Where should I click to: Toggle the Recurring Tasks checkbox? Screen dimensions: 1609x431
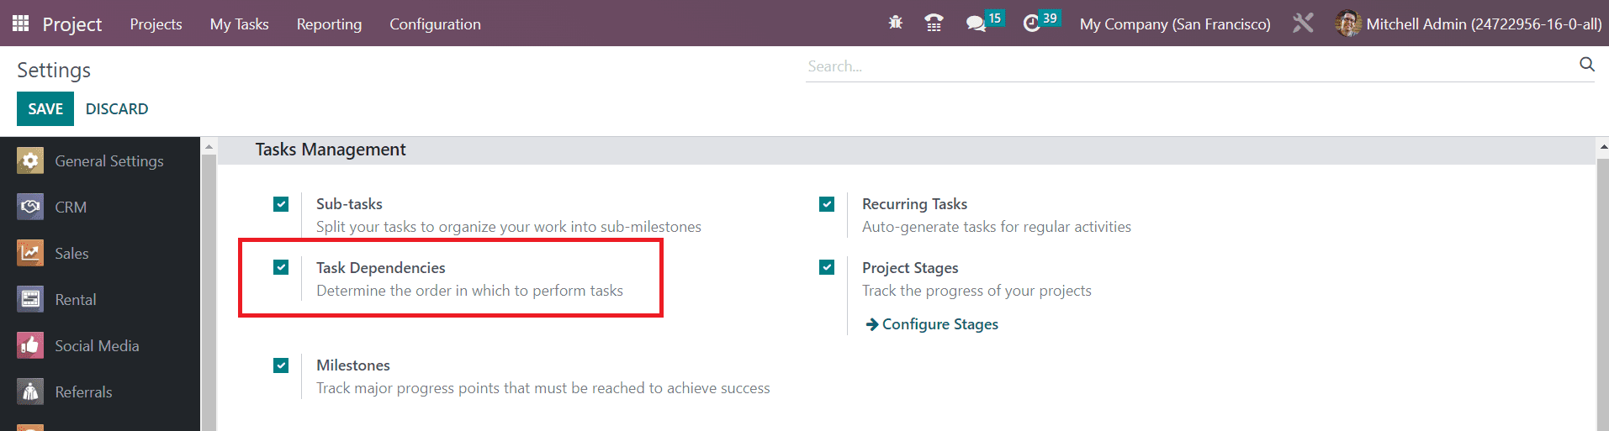tap(827, 204)
